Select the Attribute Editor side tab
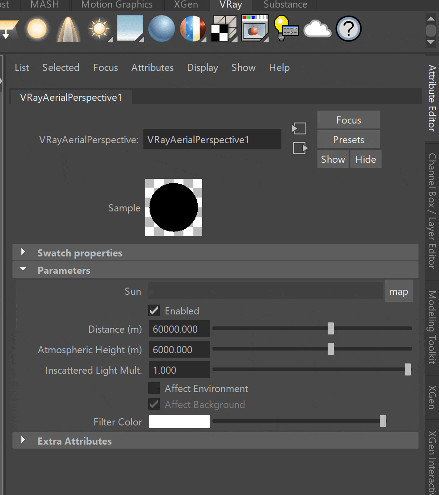 (432, 98)
